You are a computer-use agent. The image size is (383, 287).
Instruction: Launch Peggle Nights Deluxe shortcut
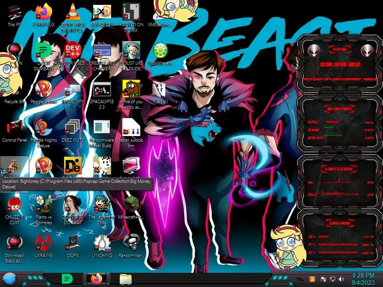click(43, 134)
